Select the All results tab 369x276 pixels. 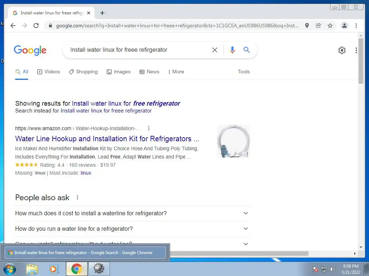[x=22, y=72]
